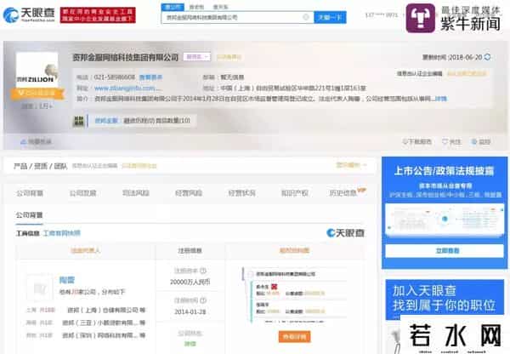The width and height of the screenshot is (510, 354).
Task: Visit the company website www.zibang link
Action: tap(127, 88)
